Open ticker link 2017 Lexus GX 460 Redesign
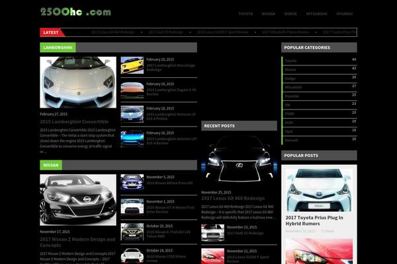 pyautogui.click(x=113, y=32)
